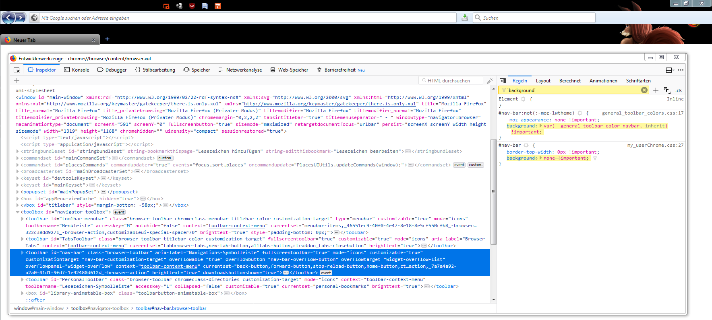Toggle the three-pane inspector sidebar icon
The width and height of the screenshot is (712, 320).
503,81
